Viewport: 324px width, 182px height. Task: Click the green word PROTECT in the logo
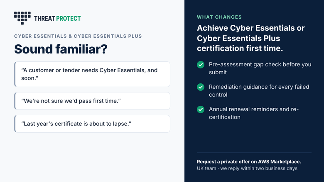pyautogui.click(x=69, y=19)
